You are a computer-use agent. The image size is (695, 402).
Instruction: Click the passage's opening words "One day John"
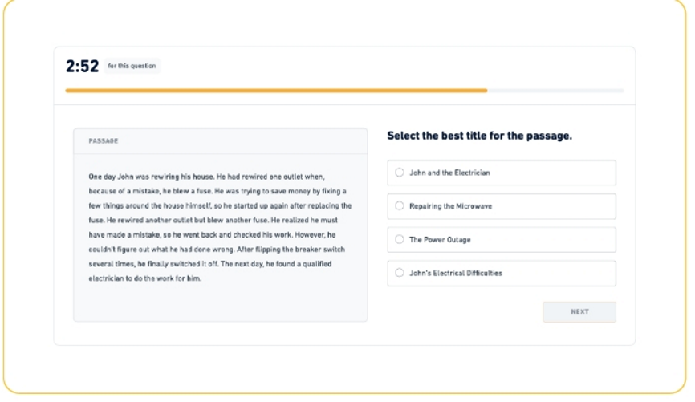click(x=109, y=175)
